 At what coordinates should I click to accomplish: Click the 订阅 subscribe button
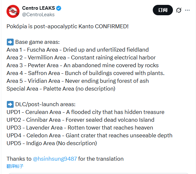(163, 10)
